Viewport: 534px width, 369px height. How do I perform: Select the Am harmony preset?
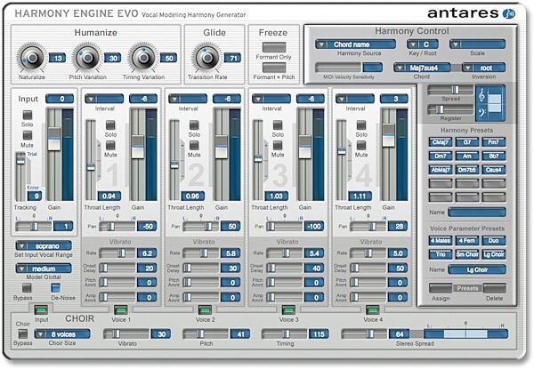pyautogui.click(x=467, y=156)
